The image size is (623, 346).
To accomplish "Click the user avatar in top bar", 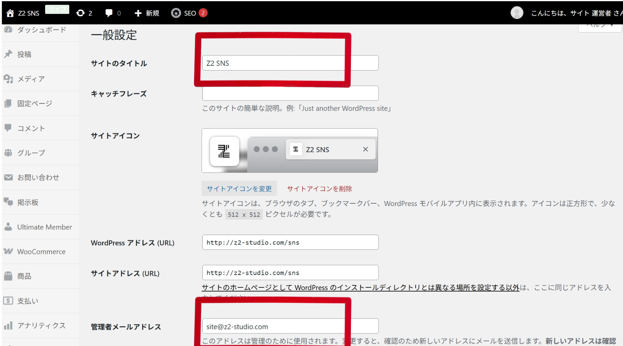I will click(517, 13).
